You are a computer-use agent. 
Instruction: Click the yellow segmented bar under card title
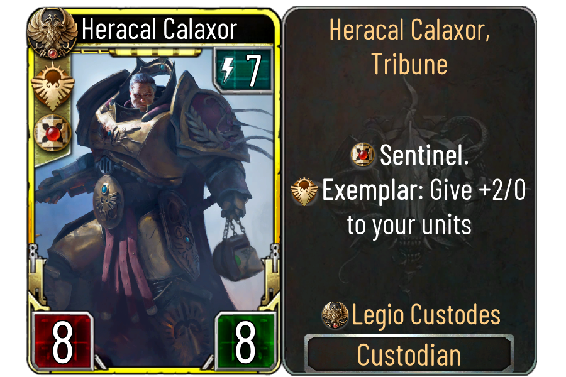click(155, 52)
